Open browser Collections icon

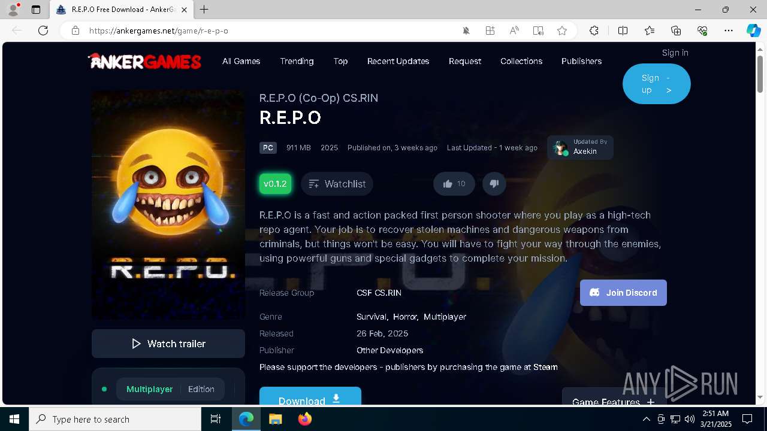pos(676,31)
